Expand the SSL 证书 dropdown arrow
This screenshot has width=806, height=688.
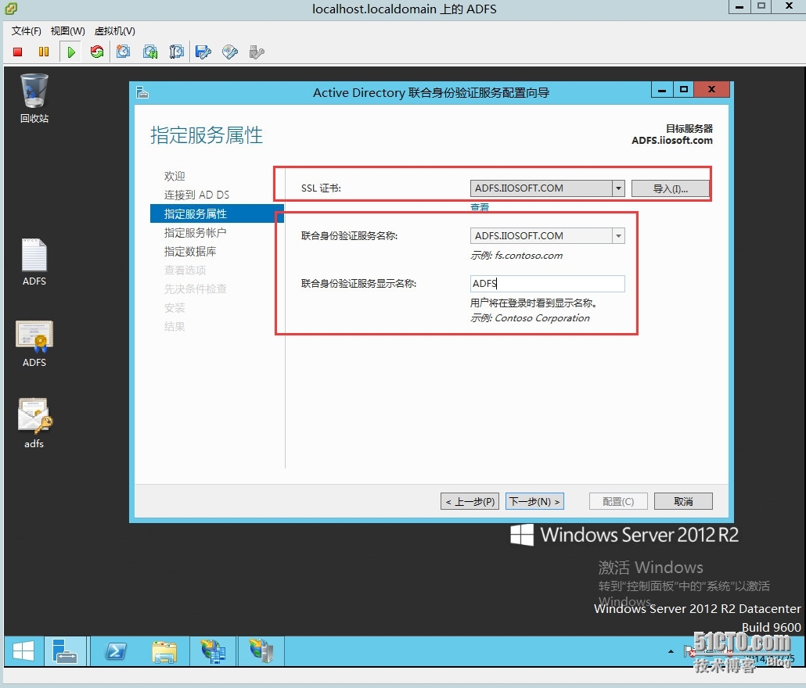618,188
